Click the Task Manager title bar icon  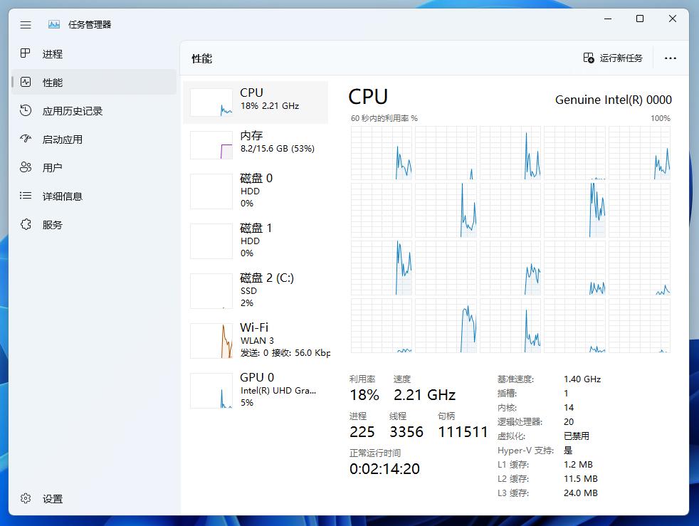click(53, 23)
